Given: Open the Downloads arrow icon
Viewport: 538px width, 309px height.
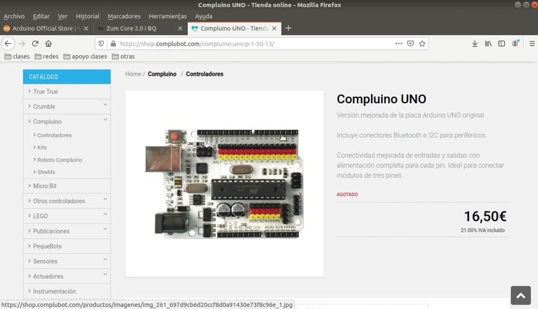Looking at the screenshot, I should (x=475, y=43).
